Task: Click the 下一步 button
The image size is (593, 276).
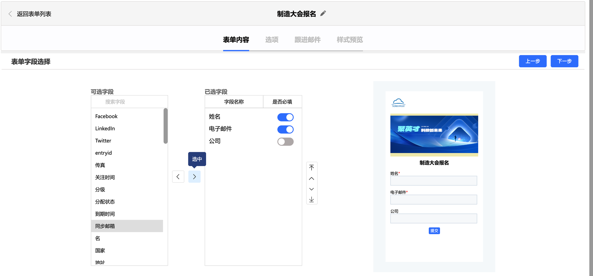Action: pos(564,61)
